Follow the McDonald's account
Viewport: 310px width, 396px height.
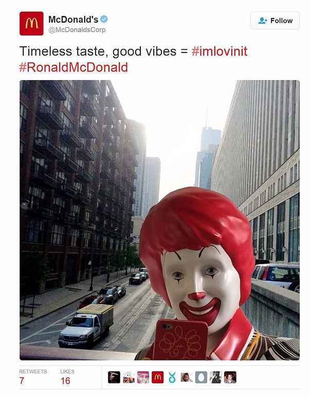275,21
